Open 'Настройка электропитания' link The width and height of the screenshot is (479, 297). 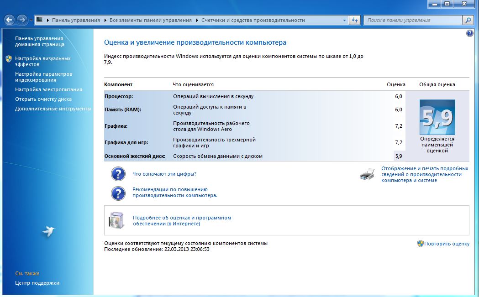pyautogui.click(x=48, y=89)
